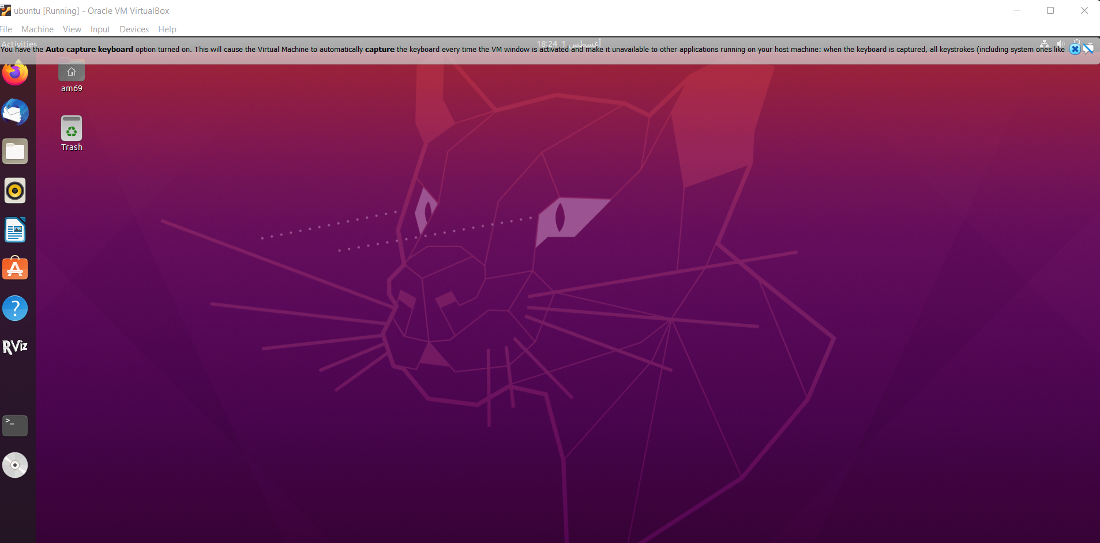Open the View menu

click(x=72, y=29)
